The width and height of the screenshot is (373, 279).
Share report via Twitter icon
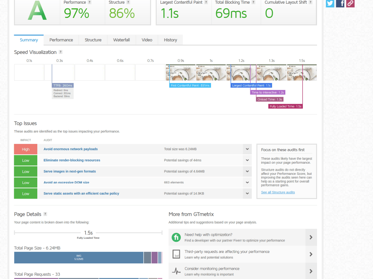click(x=330, y=3)
